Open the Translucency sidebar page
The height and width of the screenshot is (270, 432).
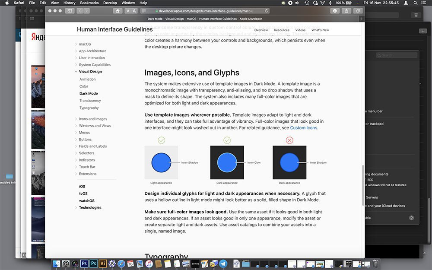point(90,101)
